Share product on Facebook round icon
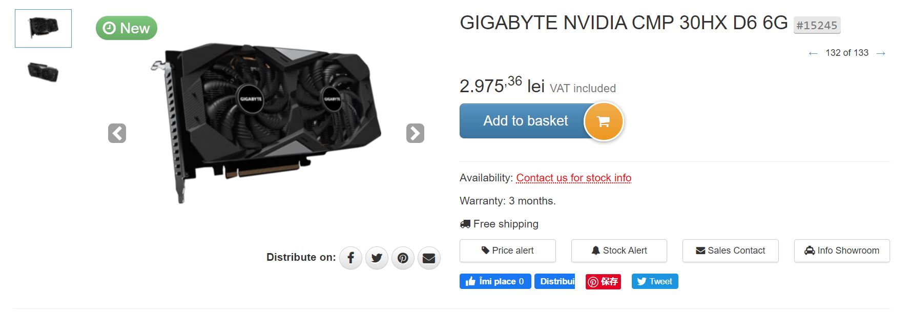Image resolution: width=910 pixels, height=312 pixels. tap(351, 258)
